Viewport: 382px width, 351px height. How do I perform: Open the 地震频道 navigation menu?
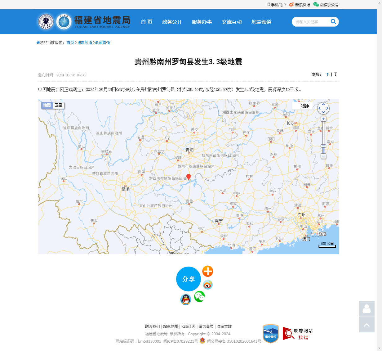tap(261, 22)
